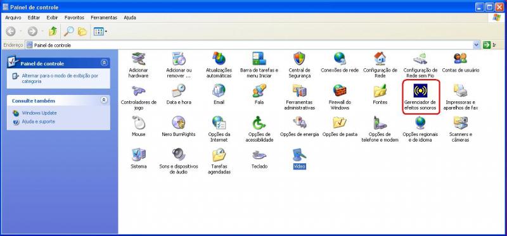Viewport: 507px width, 236px height.
Task: Open the Exibir menu
Action: coord(52,18)
